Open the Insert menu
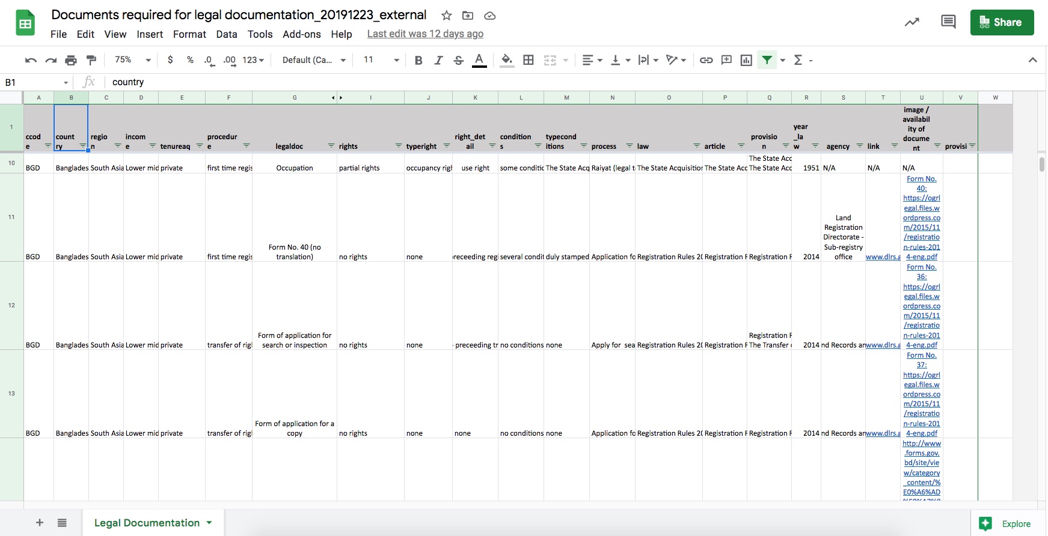 (150, 34)
